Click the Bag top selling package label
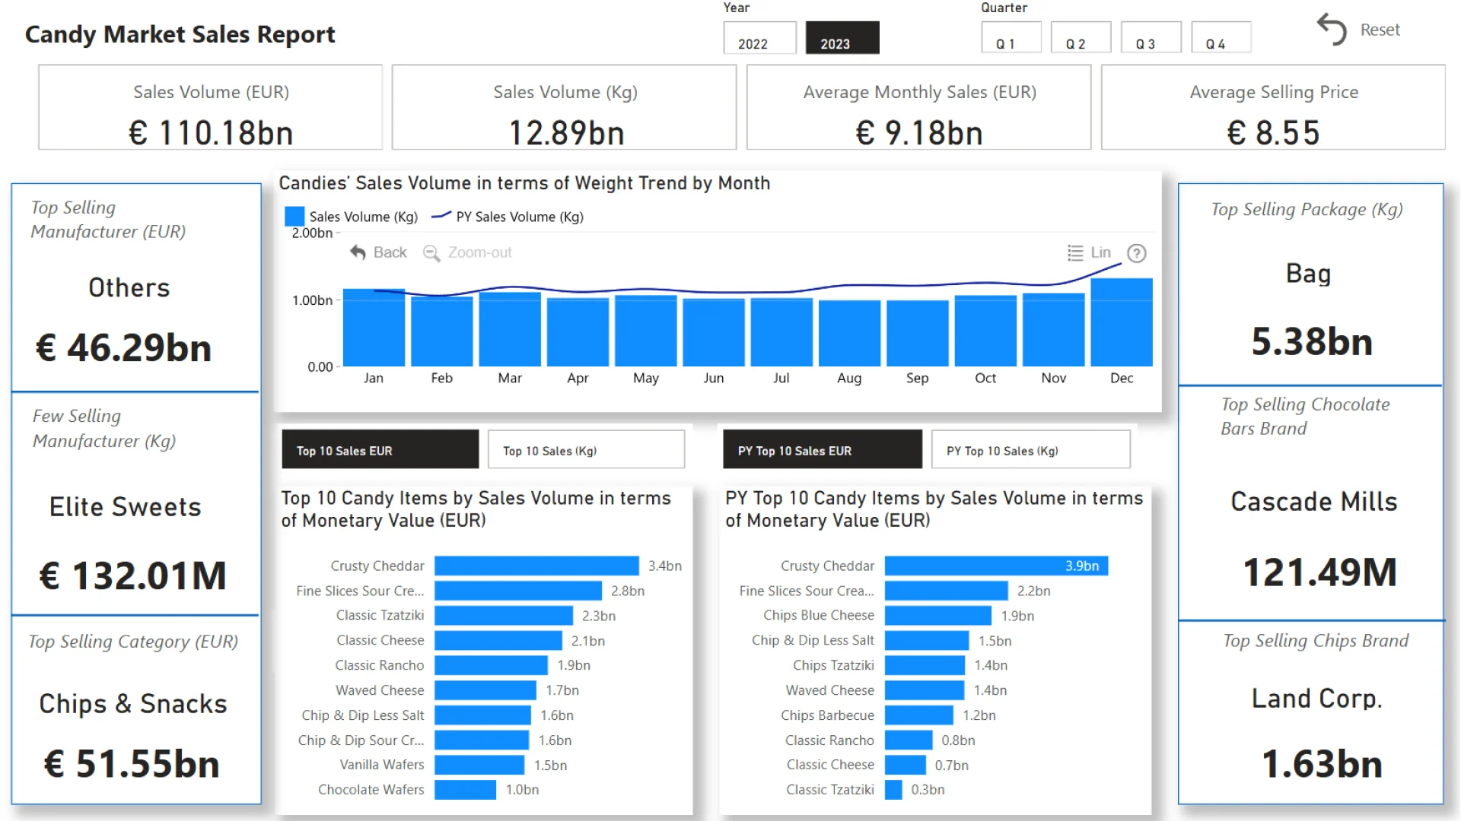Screen dimensions: 1461x821 [x=1309, y=274]
